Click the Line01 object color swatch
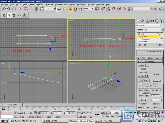The height and width of the screenshot is (123, 165). (x=162, y=26)
